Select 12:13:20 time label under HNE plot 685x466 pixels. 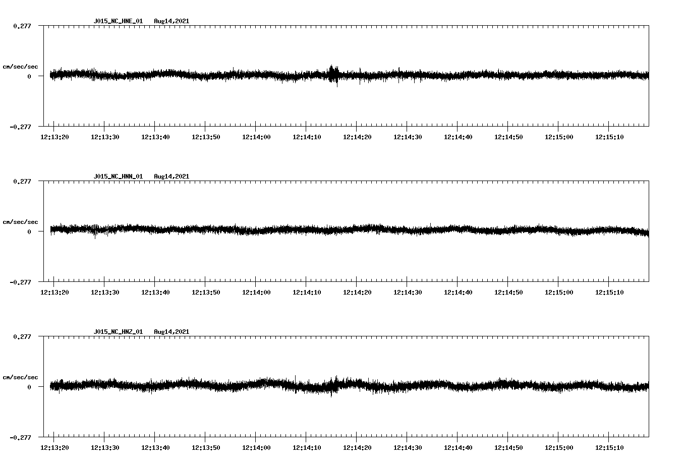(54, 137)
